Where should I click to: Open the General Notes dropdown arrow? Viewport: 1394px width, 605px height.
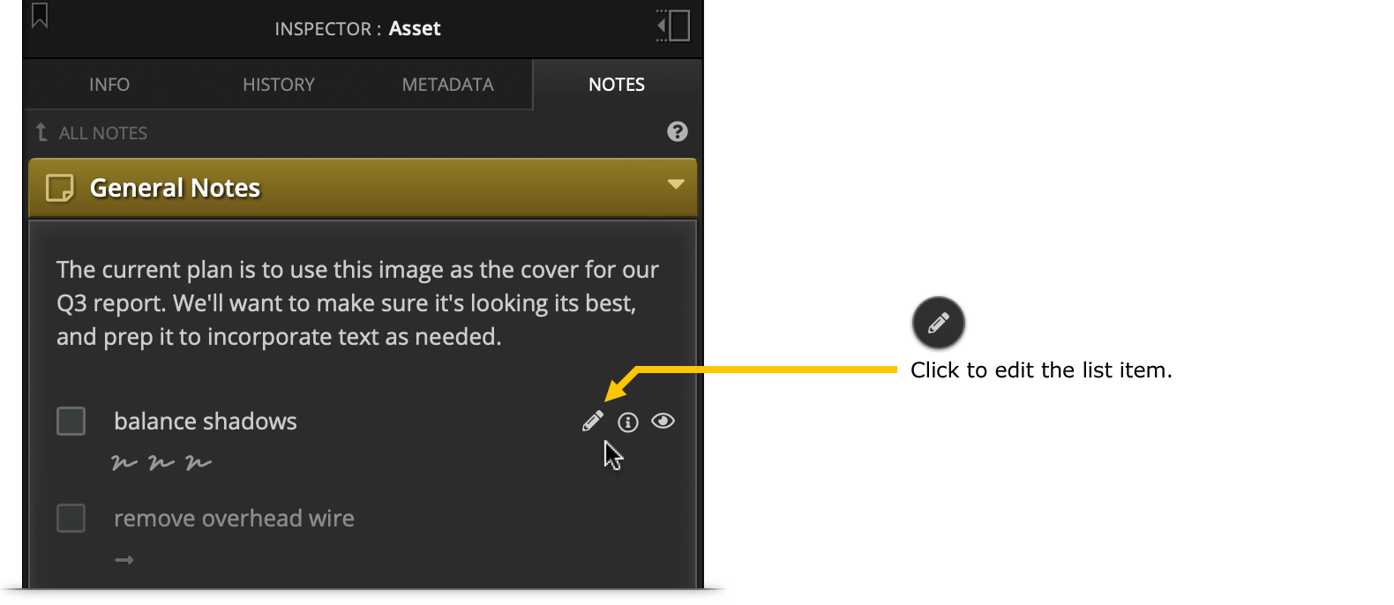(x=676, y=184)
